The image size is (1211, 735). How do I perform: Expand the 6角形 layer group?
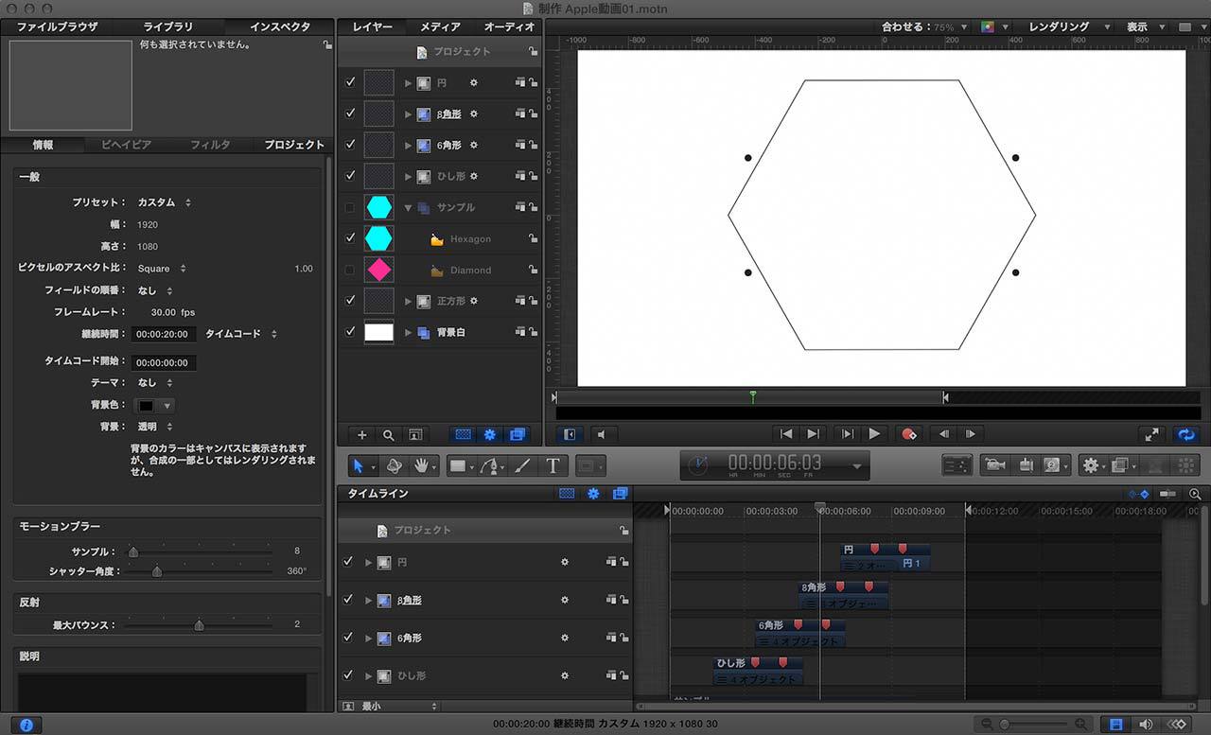pyautogui.click(x=409, y=146)
